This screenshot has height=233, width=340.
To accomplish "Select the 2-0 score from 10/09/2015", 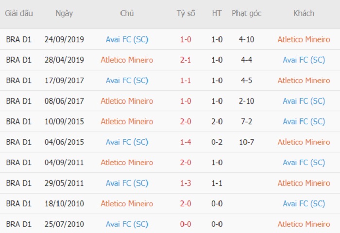I will 186,121.
